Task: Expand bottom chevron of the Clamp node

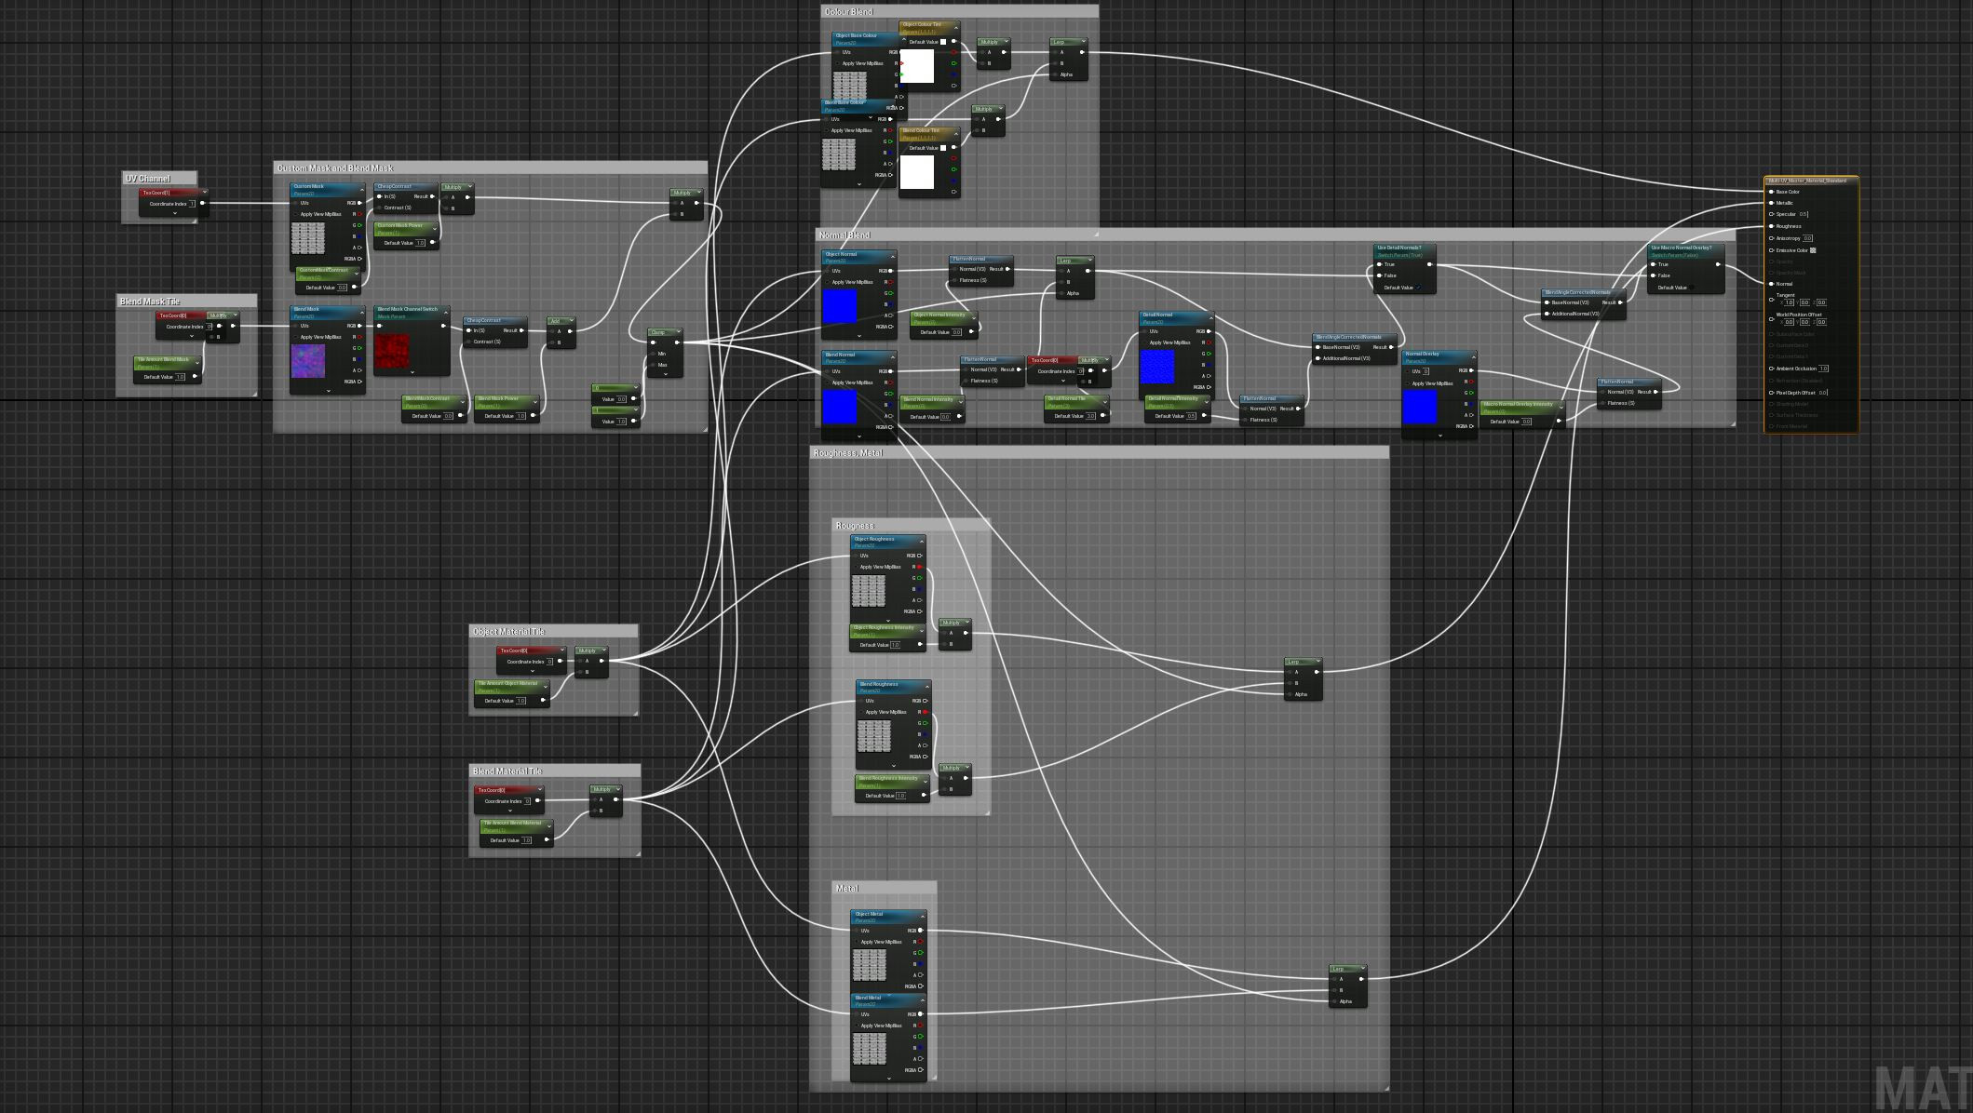Action: pos(666,374)
